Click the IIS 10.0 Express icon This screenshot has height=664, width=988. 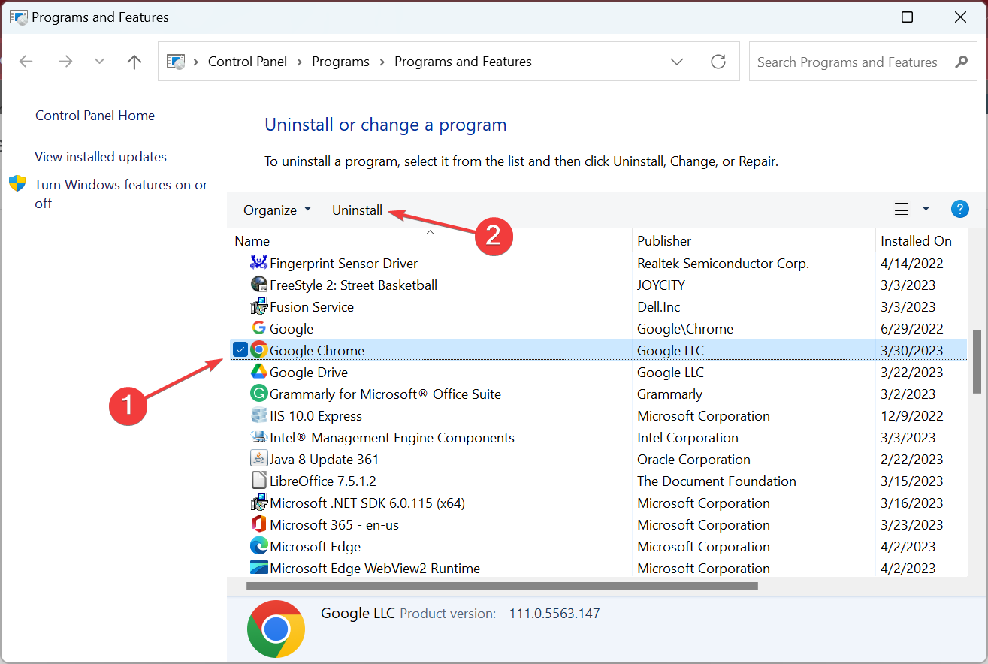[x=258, y=415]
